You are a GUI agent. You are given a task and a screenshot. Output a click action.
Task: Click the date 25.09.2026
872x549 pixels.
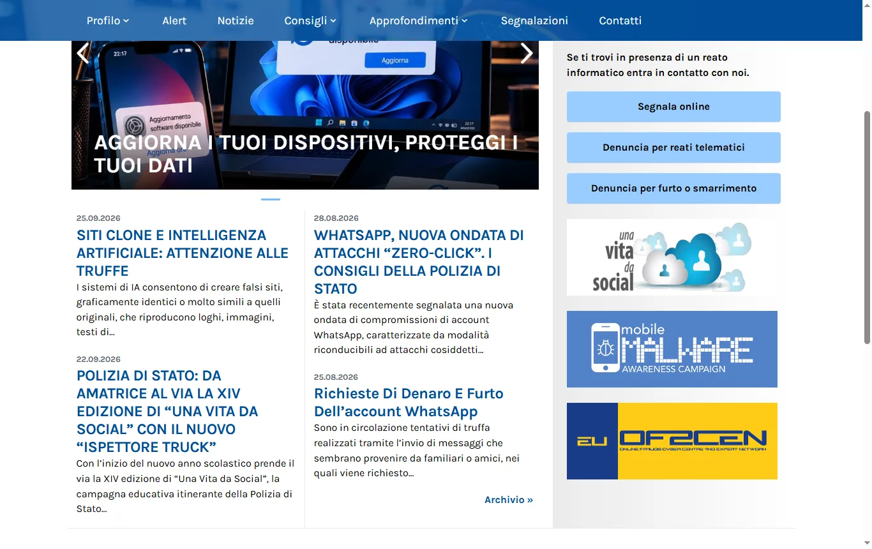(x=98, y=218)
